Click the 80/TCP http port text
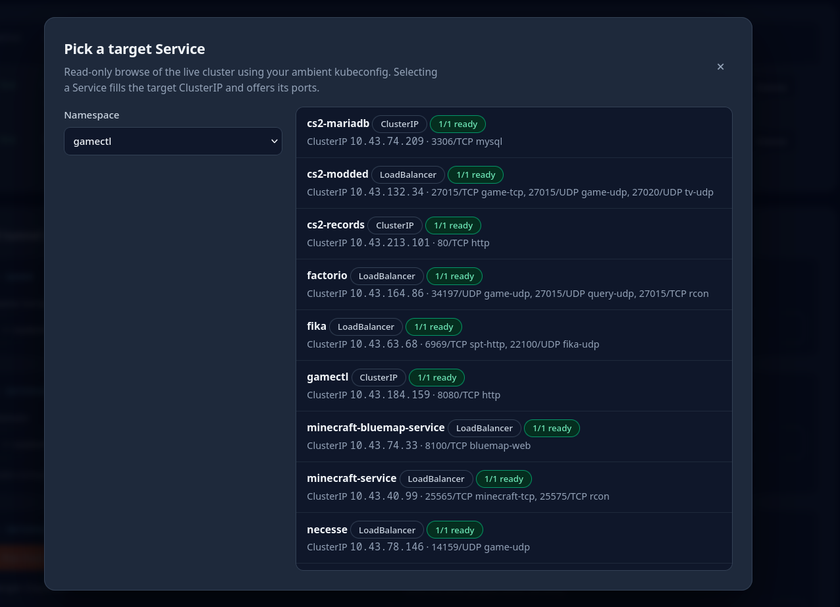Screen dimensions: 840x607 click(463, 243)
